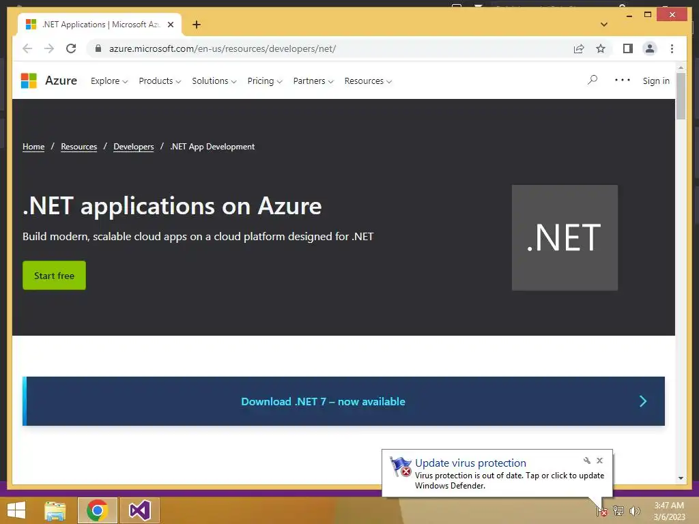Expand the Resources menu in the header
This screenshot has width=699, height=524.
click(x=368, y=81)
